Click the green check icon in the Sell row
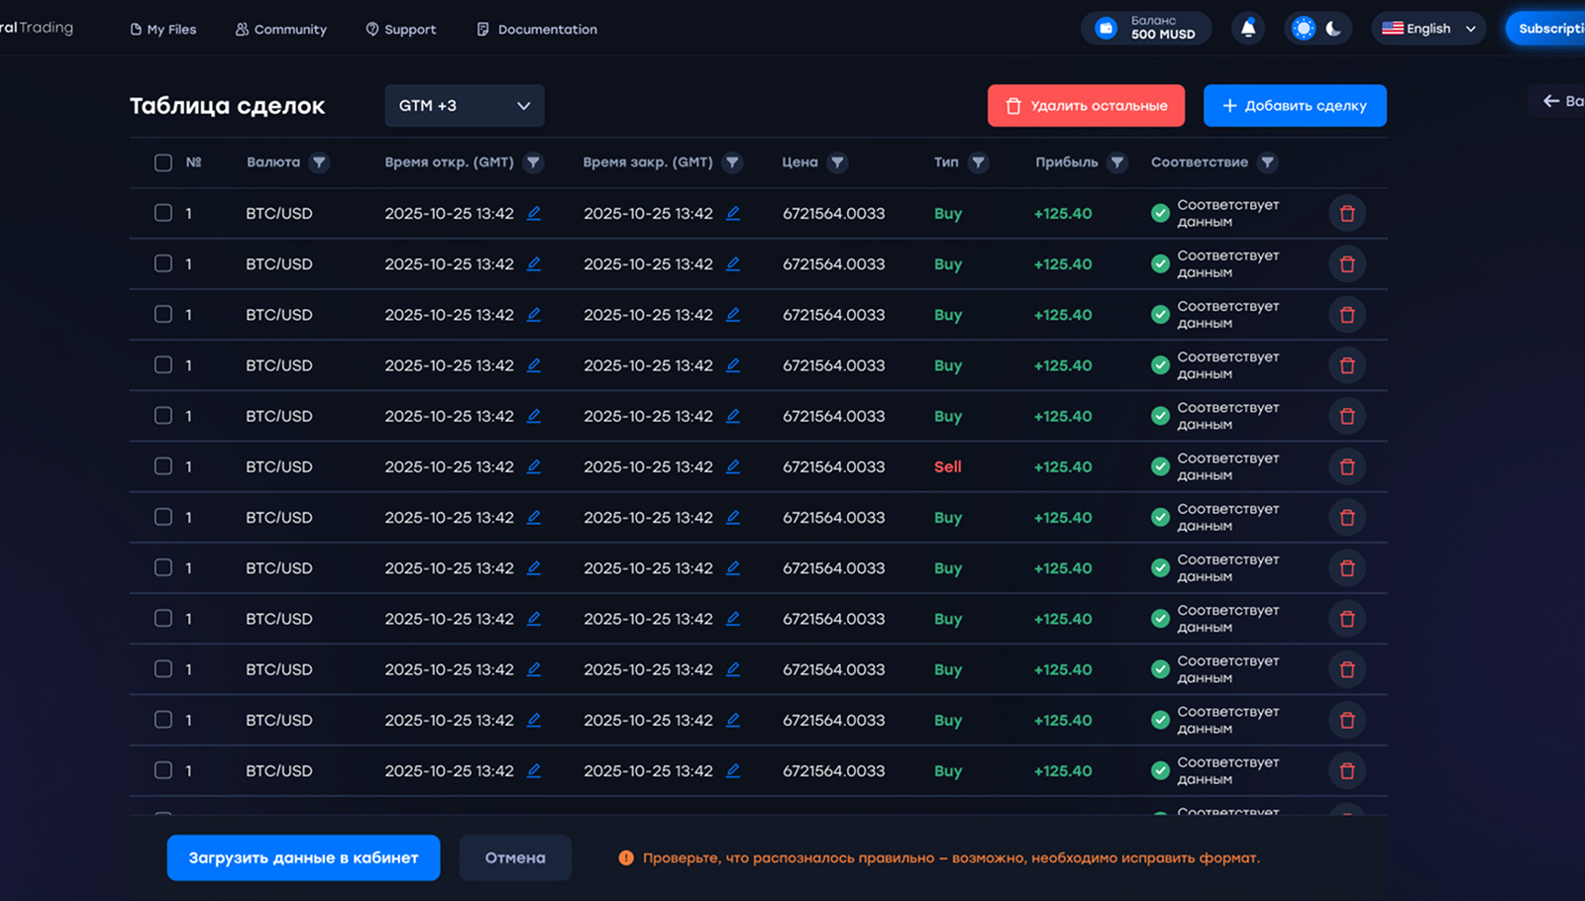Screen dimensions: 1585x901 point(1160,466)
